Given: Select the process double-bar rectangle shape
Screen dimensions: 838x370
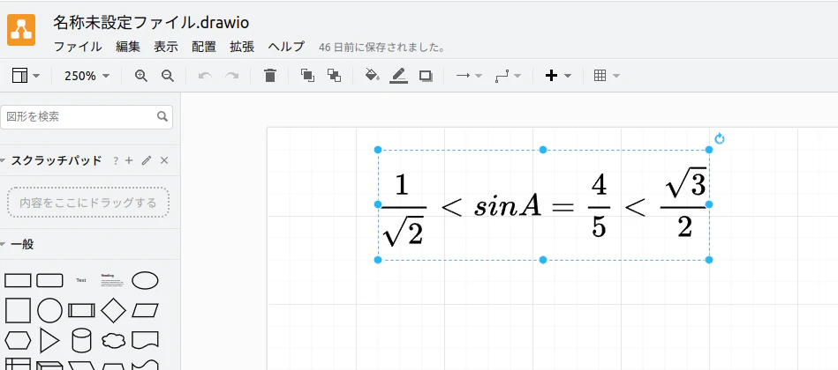Looking at the screenshot, I should [x=81, y=310].
